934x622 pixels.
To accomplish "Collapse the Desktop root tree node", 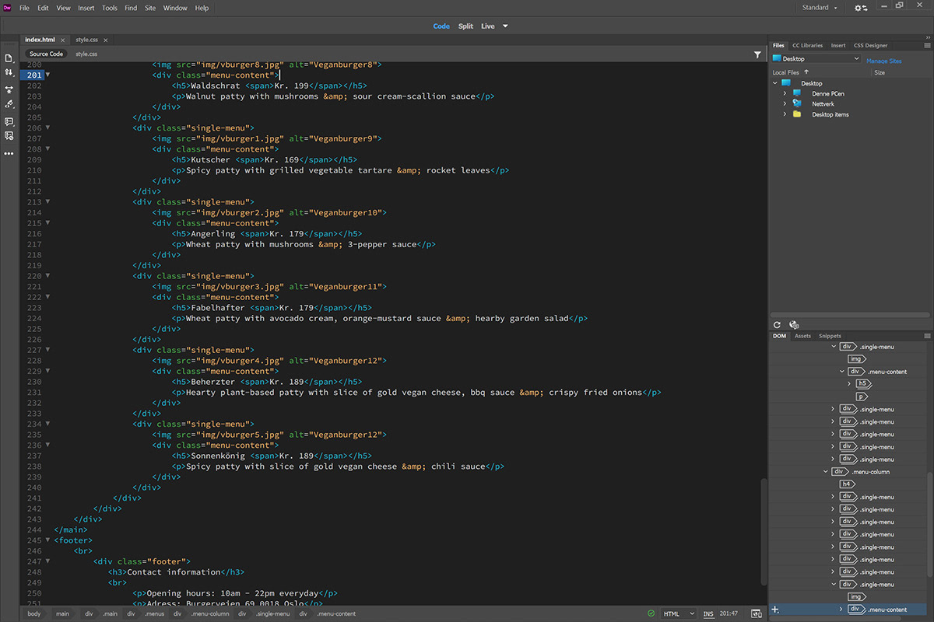I will (x=775, y=83).
